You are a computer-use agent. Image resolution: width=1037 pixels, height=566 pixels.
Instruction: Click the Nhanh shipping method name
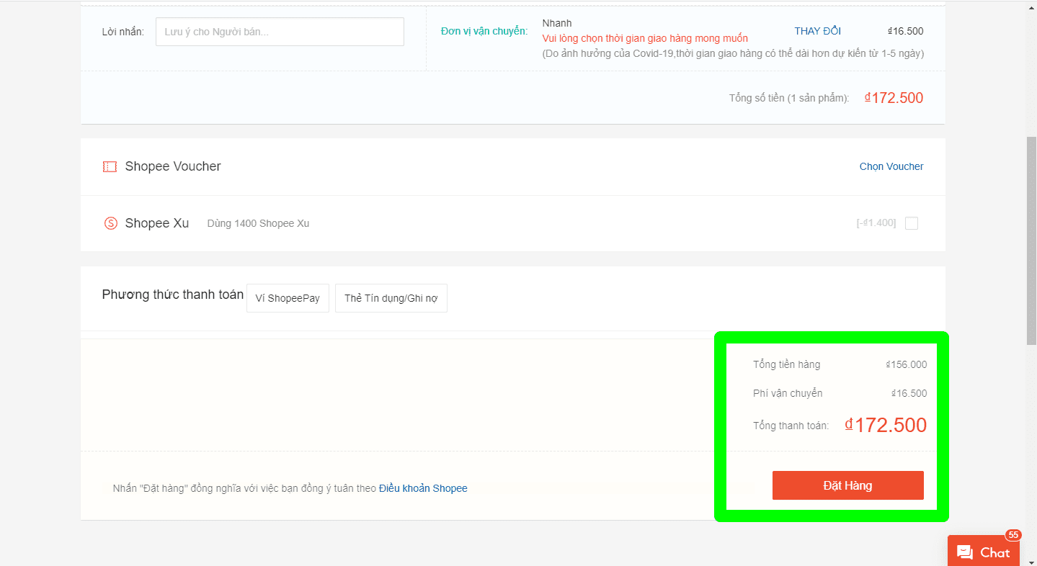click(557, 23)
